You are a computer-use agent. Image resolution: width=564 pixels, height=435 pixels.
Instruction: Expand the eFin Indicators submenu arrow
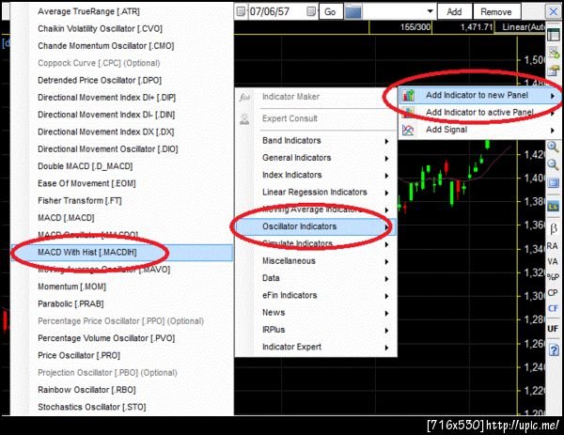click(386, 296)
